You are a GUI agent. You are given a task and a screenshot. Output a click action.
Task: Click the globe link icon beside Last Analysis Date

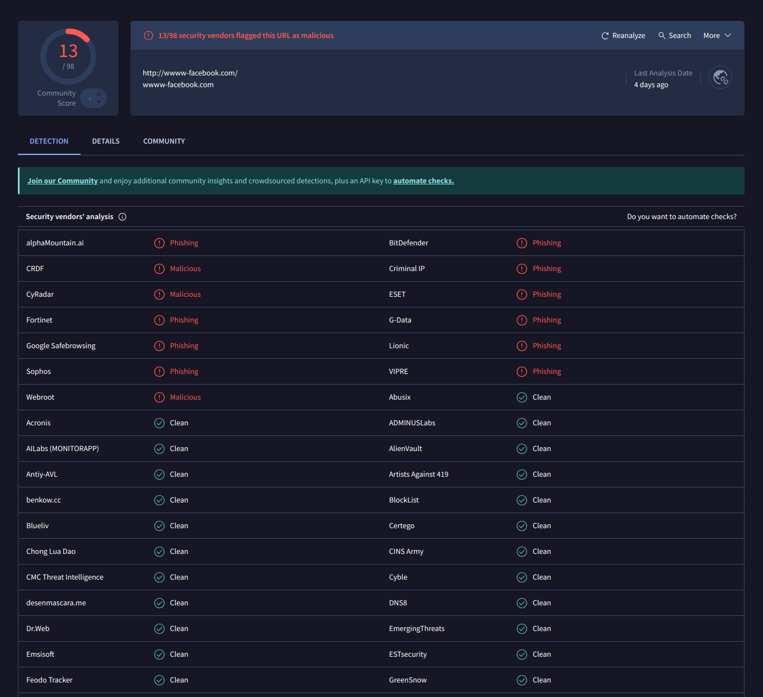[720, 77]
